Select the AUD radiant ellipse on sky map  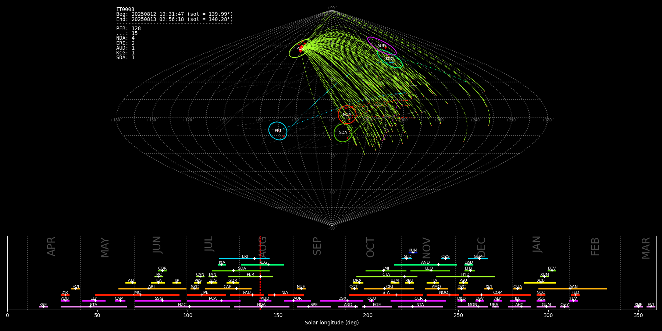pos(382,46)
